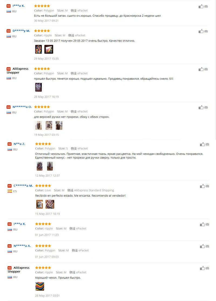Open first photo in N**a Z. review
216x301 pixels.
[40, 166]
